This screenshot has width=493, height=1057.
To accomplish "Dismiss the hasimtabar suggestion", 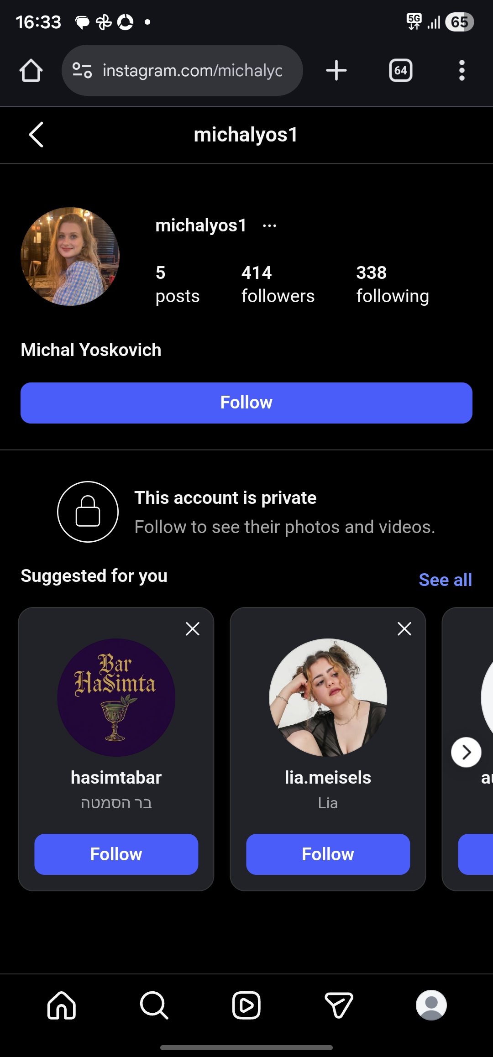I will [193, 629].
